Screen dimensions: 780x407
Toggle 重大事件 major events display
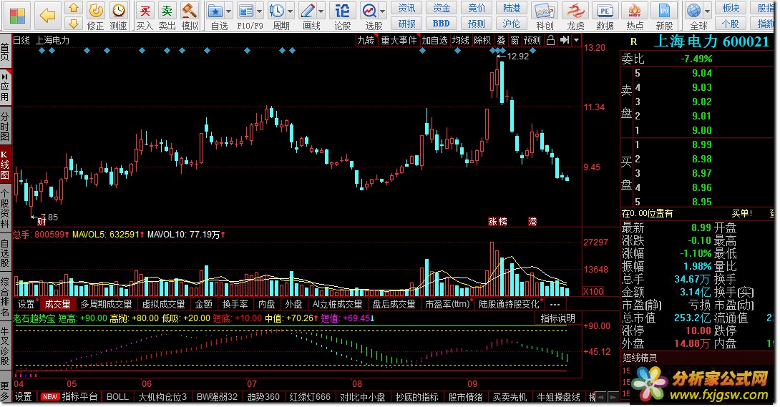tap(399, 40)
